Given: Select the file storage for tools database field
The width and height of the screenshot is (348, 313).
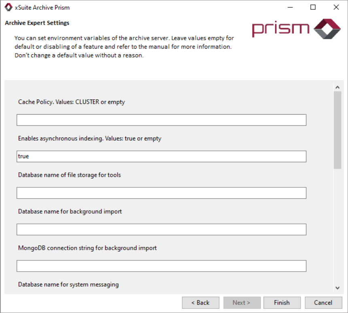Looking at the screenshot, I should point(161,193).
